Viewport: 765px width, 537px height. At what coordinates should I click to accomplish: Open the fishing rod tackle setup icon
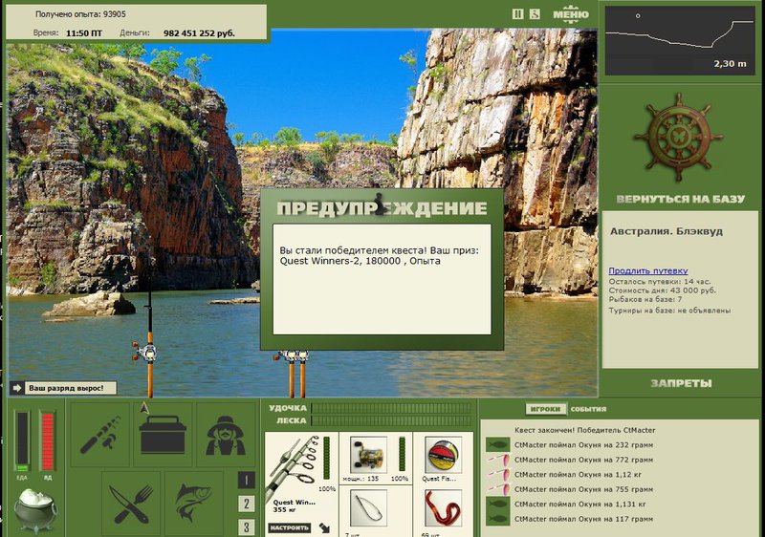coord(100,434)
